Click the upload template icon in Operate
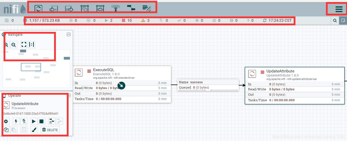Image resolution: width=347 pixels, height=141 pixels. point(59,122)
